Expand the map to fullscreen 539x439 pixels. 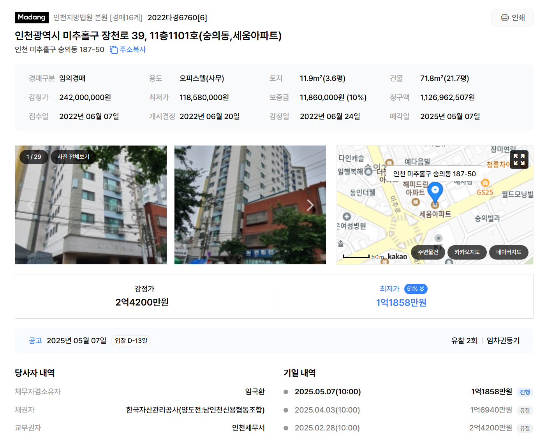tap(519, 160)
